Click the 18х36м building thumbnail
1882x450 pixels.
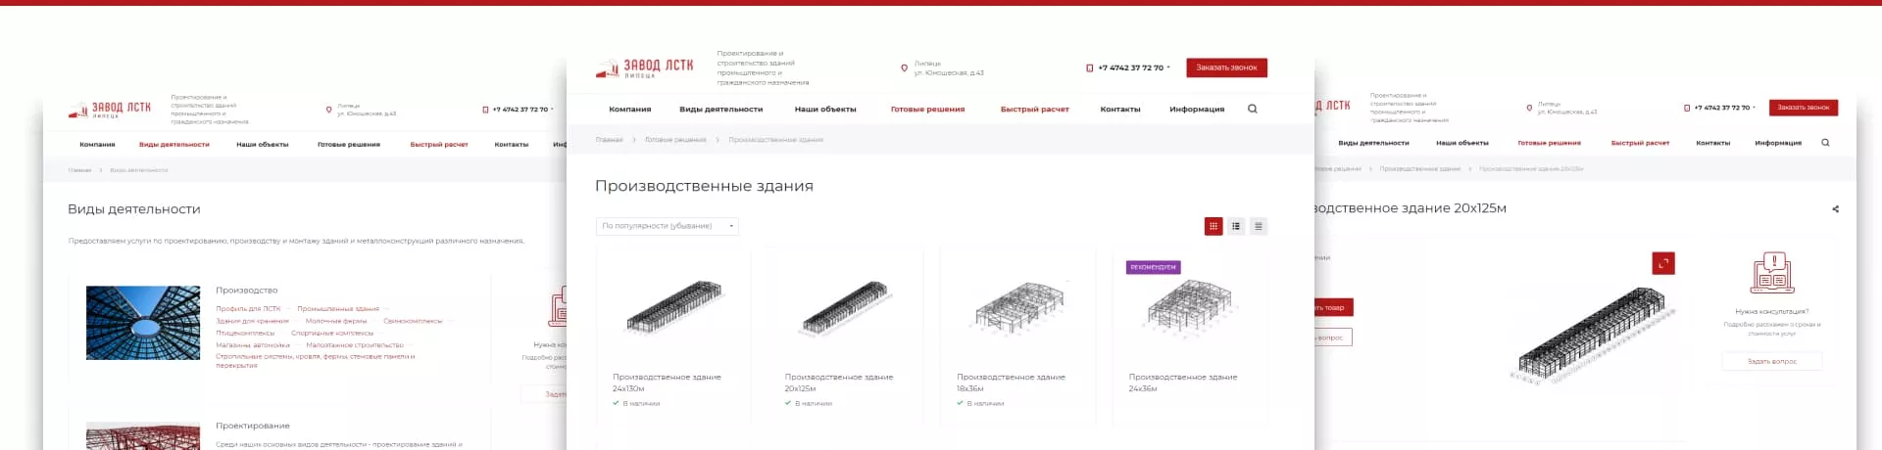click(x=1019, y=306)
